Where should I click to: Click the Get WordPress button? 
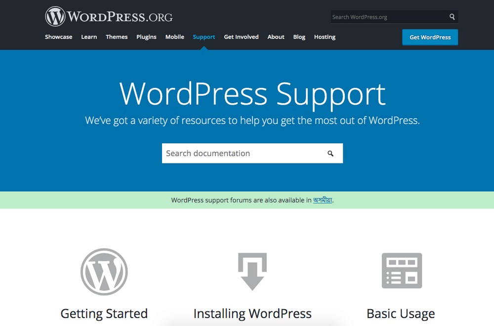coord(430,37)
